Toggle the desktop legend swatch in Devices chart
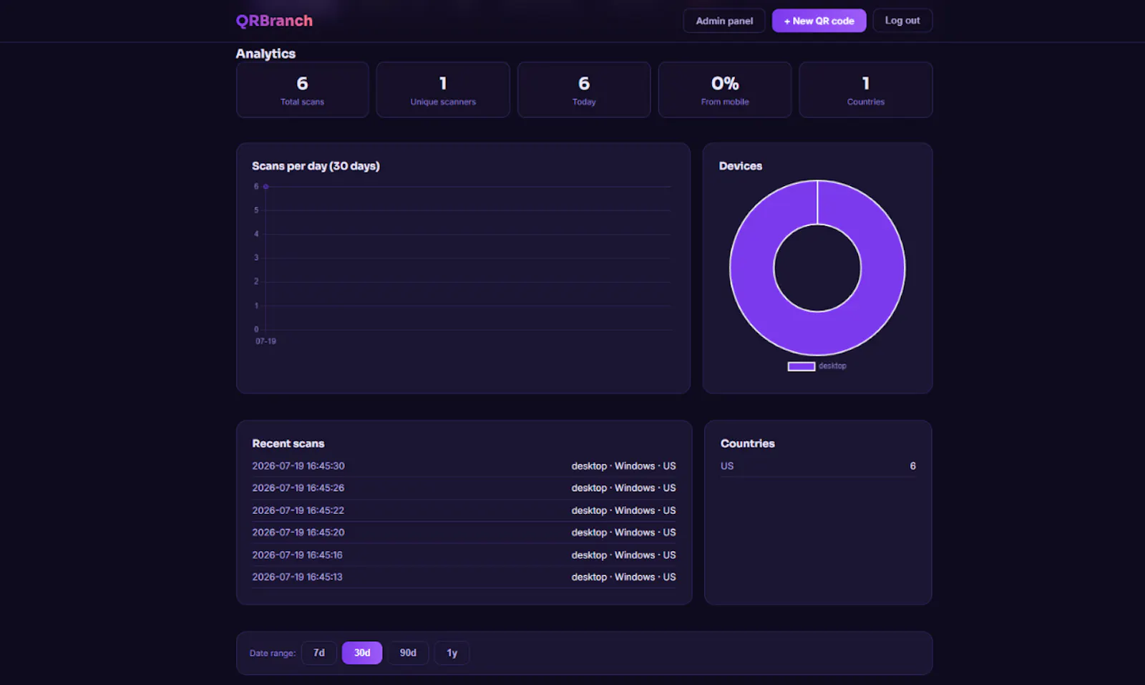The height and width of the screenshot is (685, 1145). click(801, 366)
